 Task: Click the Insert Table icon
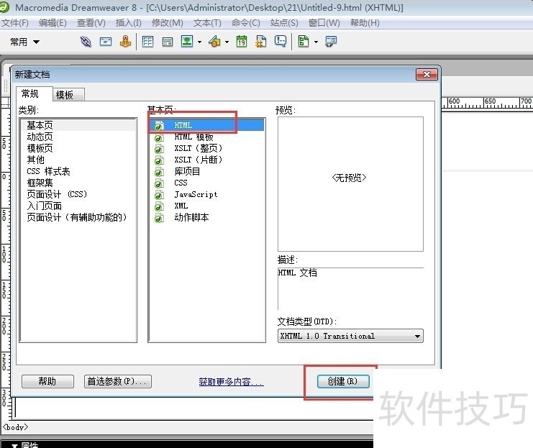point(147,42)
